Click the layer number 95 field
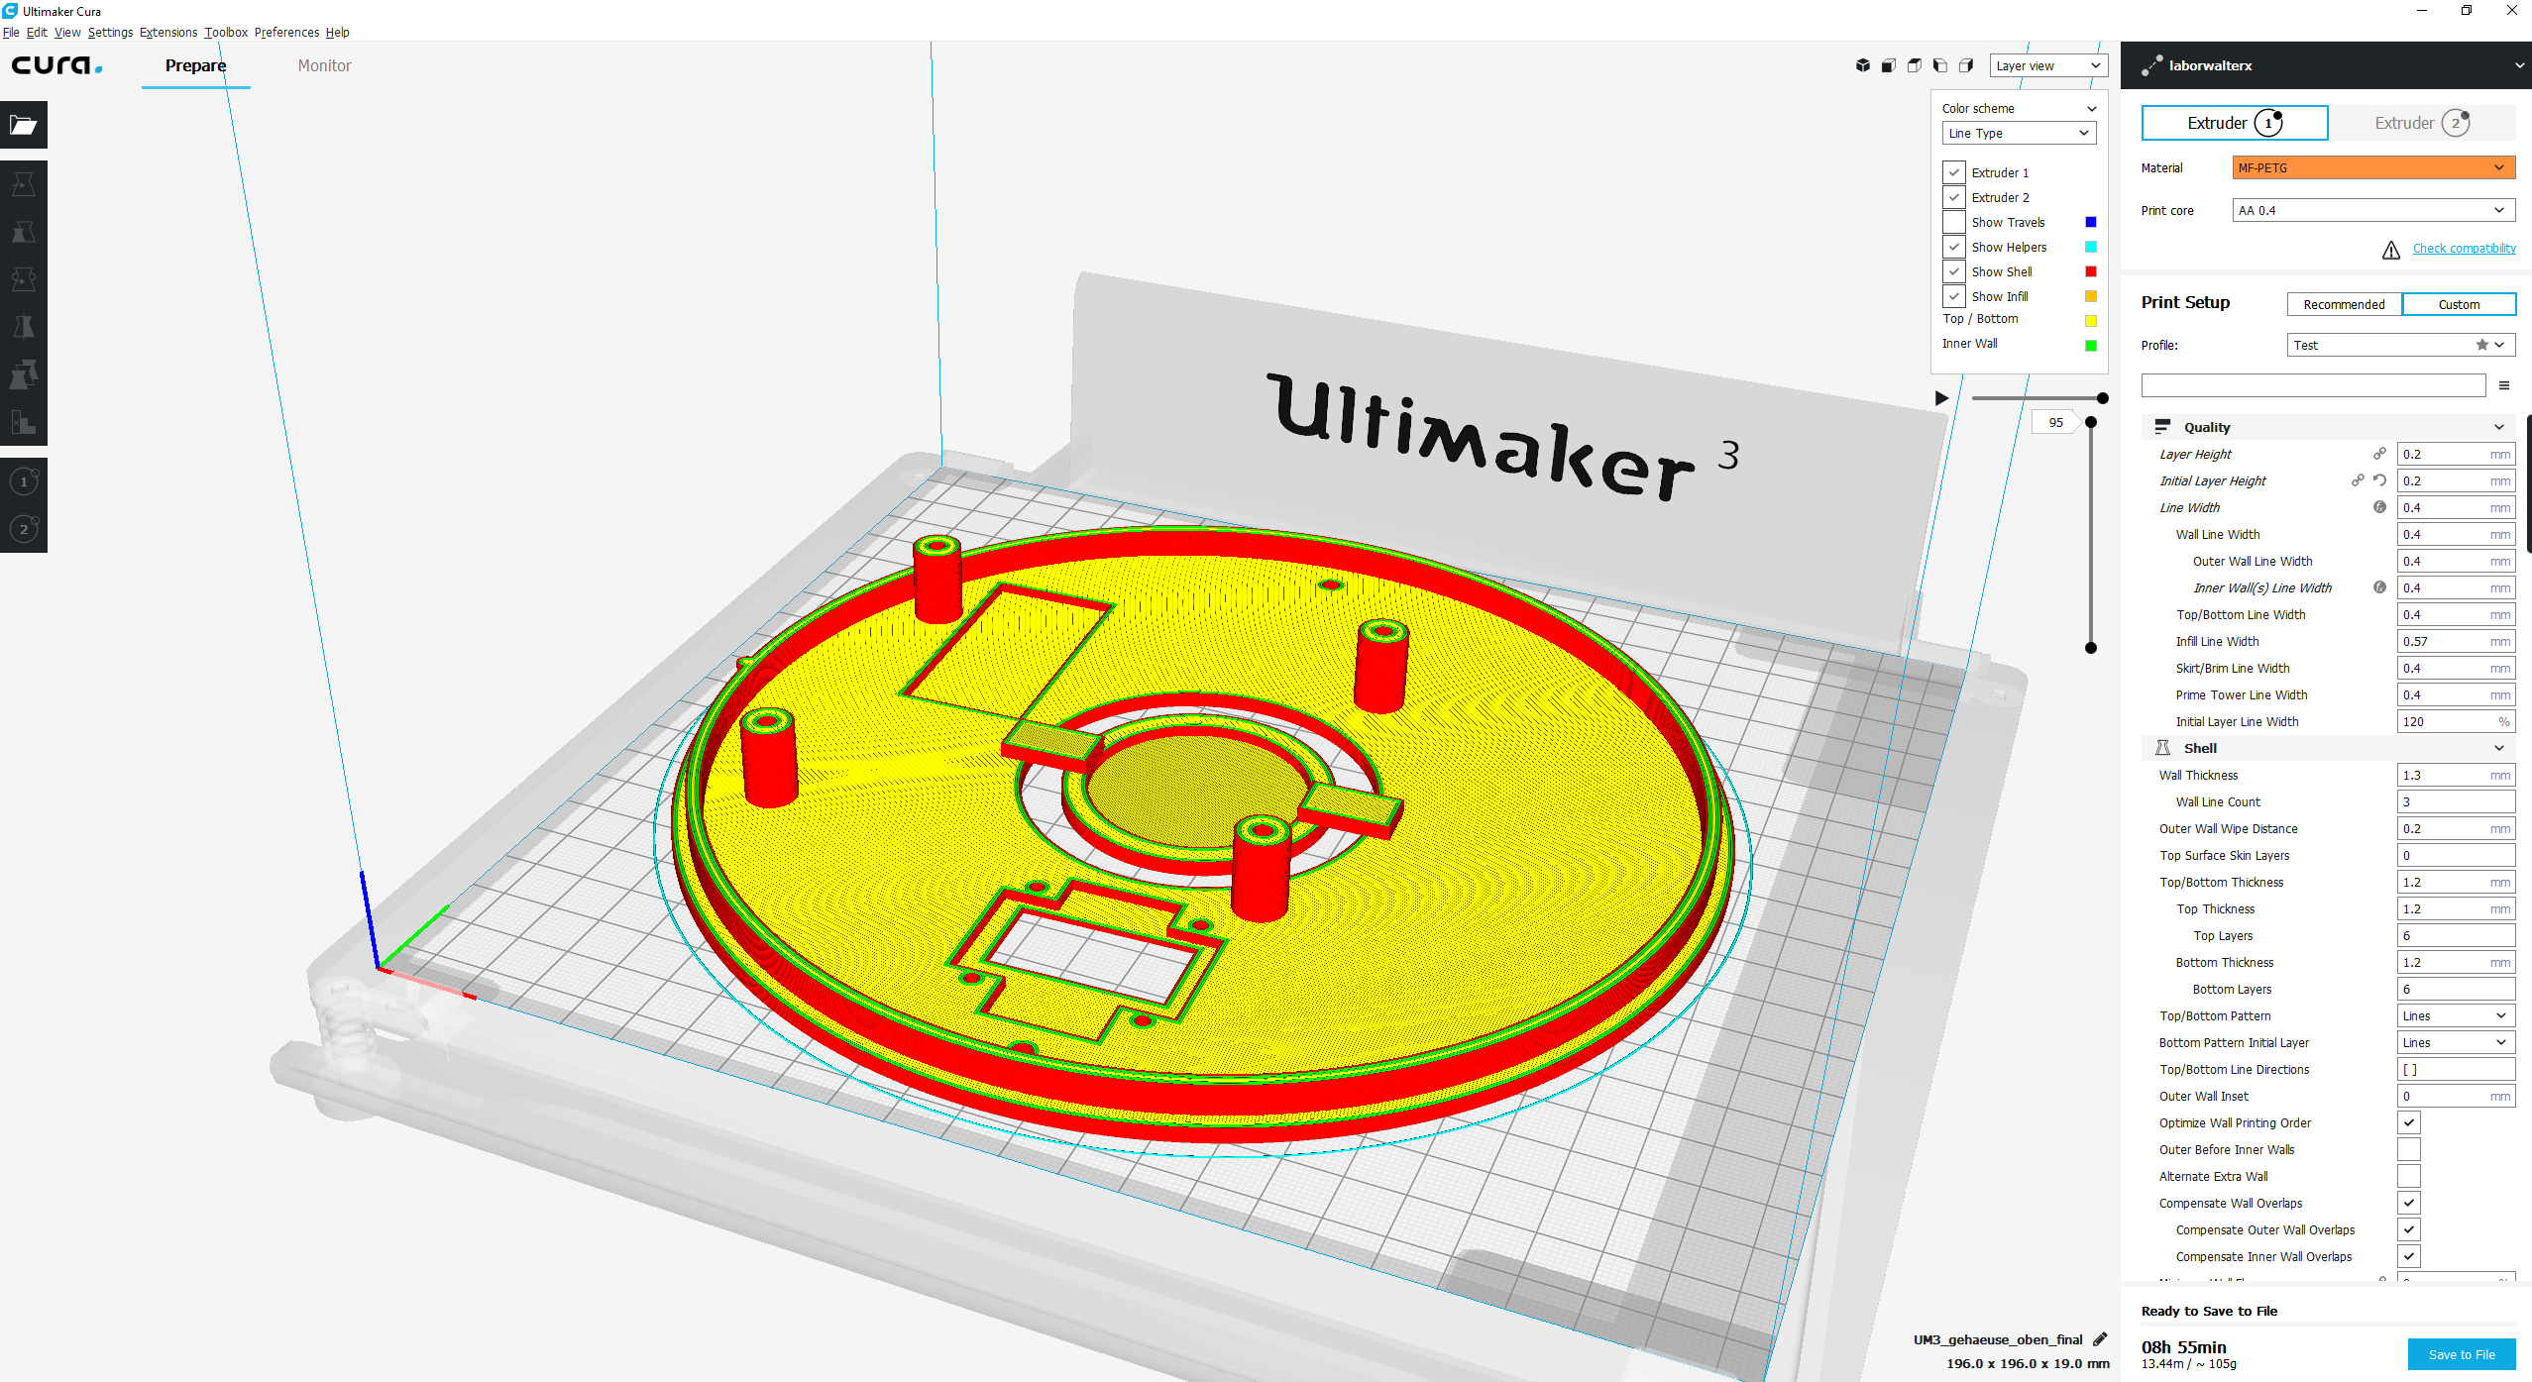2532x1382 pixels. click(2055, 422)
